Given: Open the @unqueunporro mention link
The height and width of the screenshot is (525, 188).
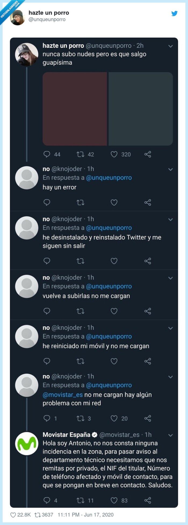Looking at the screenshot, I should coord(109,177).
